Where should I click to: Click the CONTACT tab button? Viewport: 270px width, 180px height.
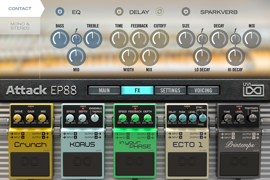pos(20,8)
